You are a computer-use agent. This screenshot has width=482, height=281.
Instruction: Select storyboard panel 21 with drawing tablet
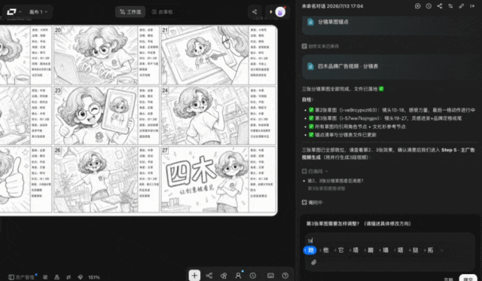204,55
